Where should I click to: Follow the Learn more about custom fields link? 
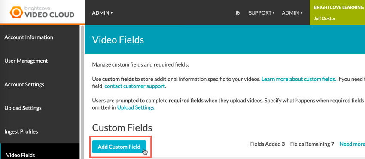[x=299, y=79]
